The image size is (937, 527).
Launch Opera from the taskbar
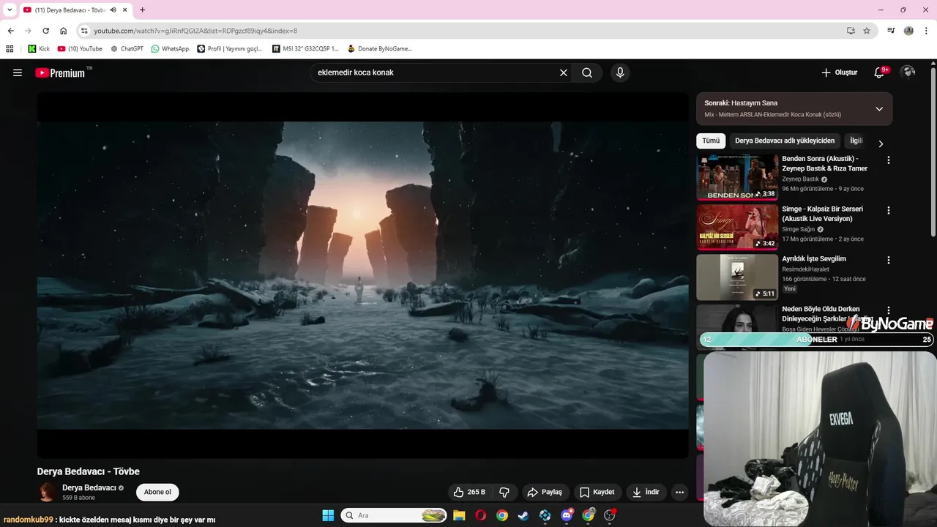(x=480, y=515)
